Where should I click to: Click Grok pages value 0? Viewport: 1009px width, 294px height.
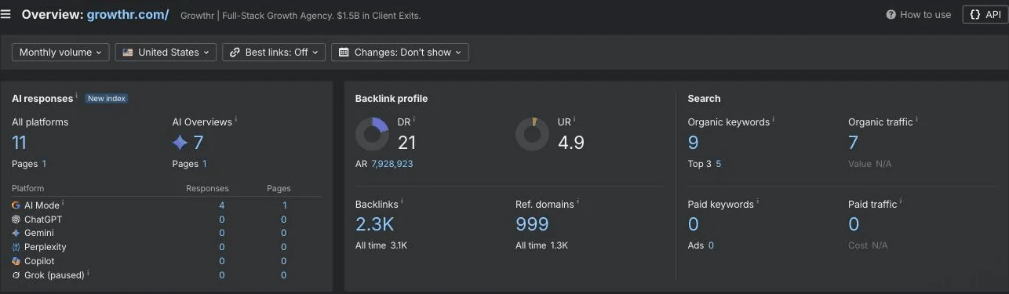click(x=284, y=275)
